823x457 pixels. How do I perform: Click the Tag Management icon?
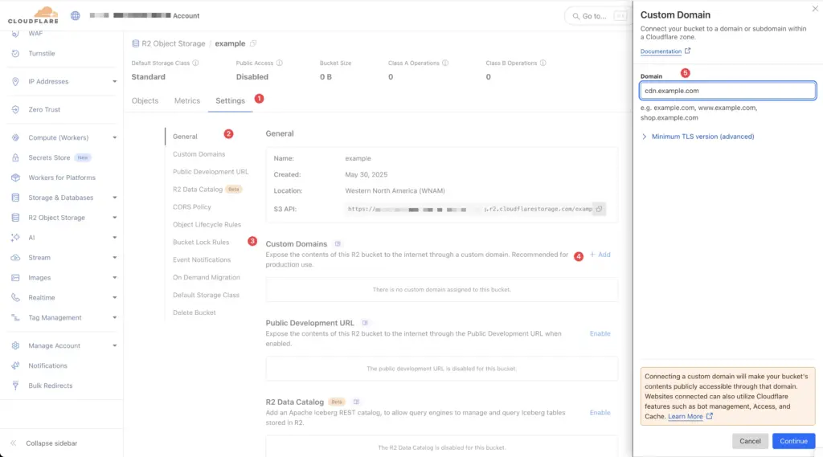(15, 317)
